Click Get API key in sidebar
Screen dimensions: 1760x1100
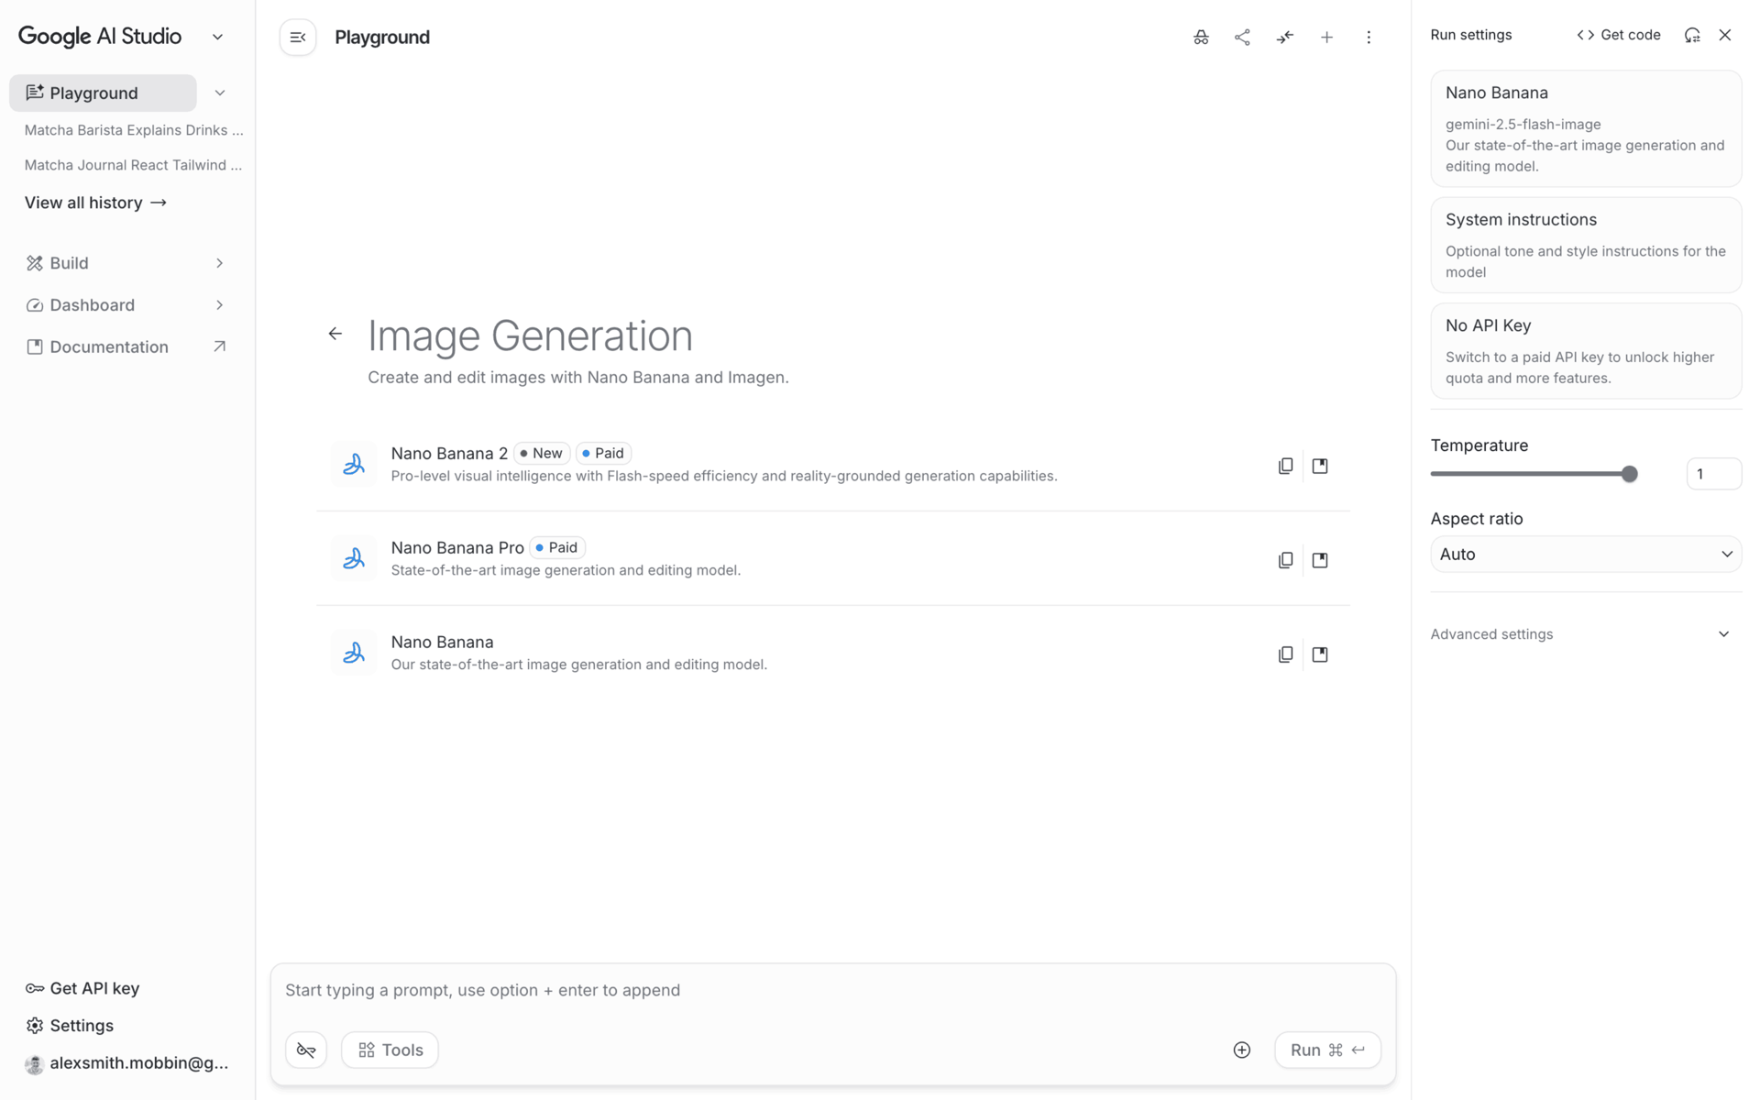(82, 988)
